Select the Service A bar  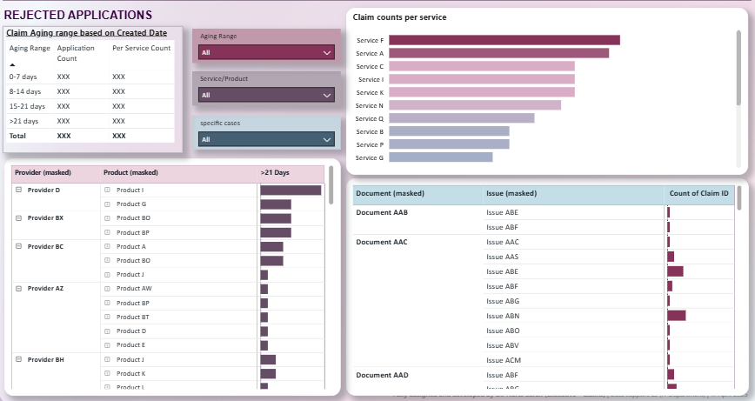[x=499, y=53]
